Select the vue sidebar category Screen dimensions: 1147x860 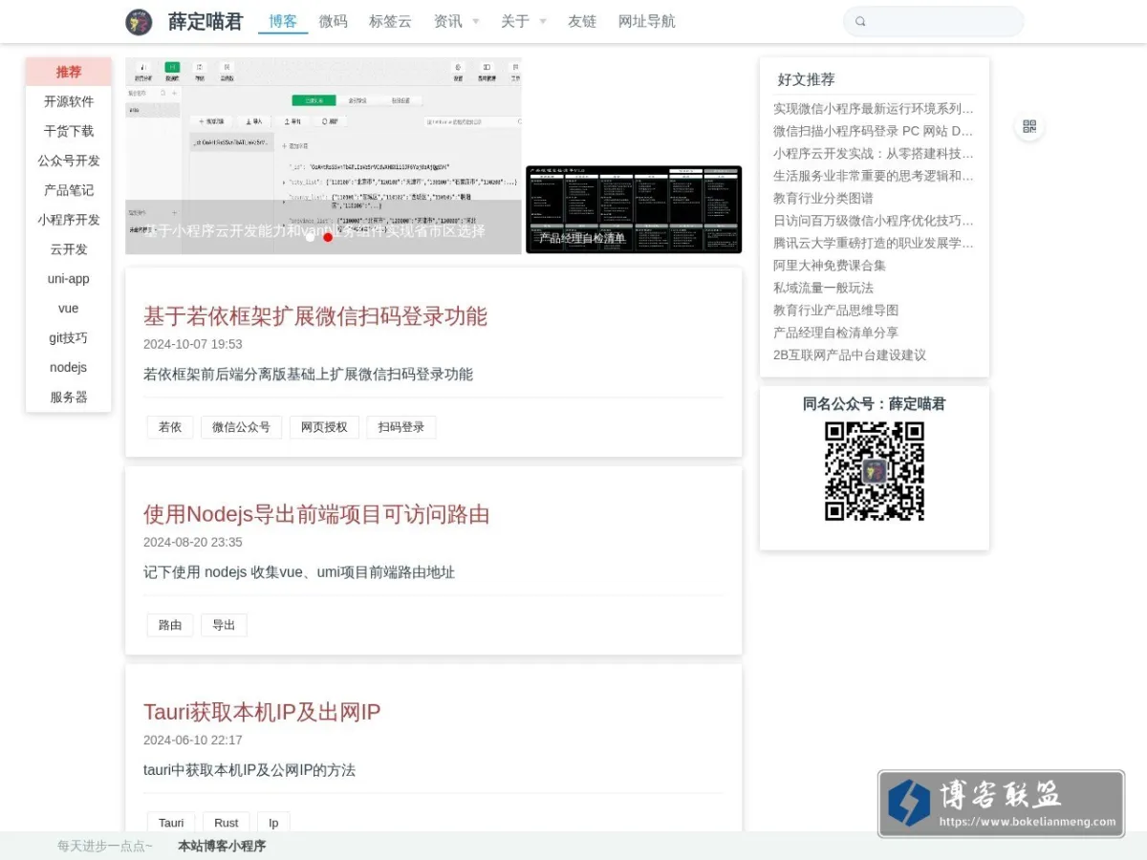click(69, 309)
